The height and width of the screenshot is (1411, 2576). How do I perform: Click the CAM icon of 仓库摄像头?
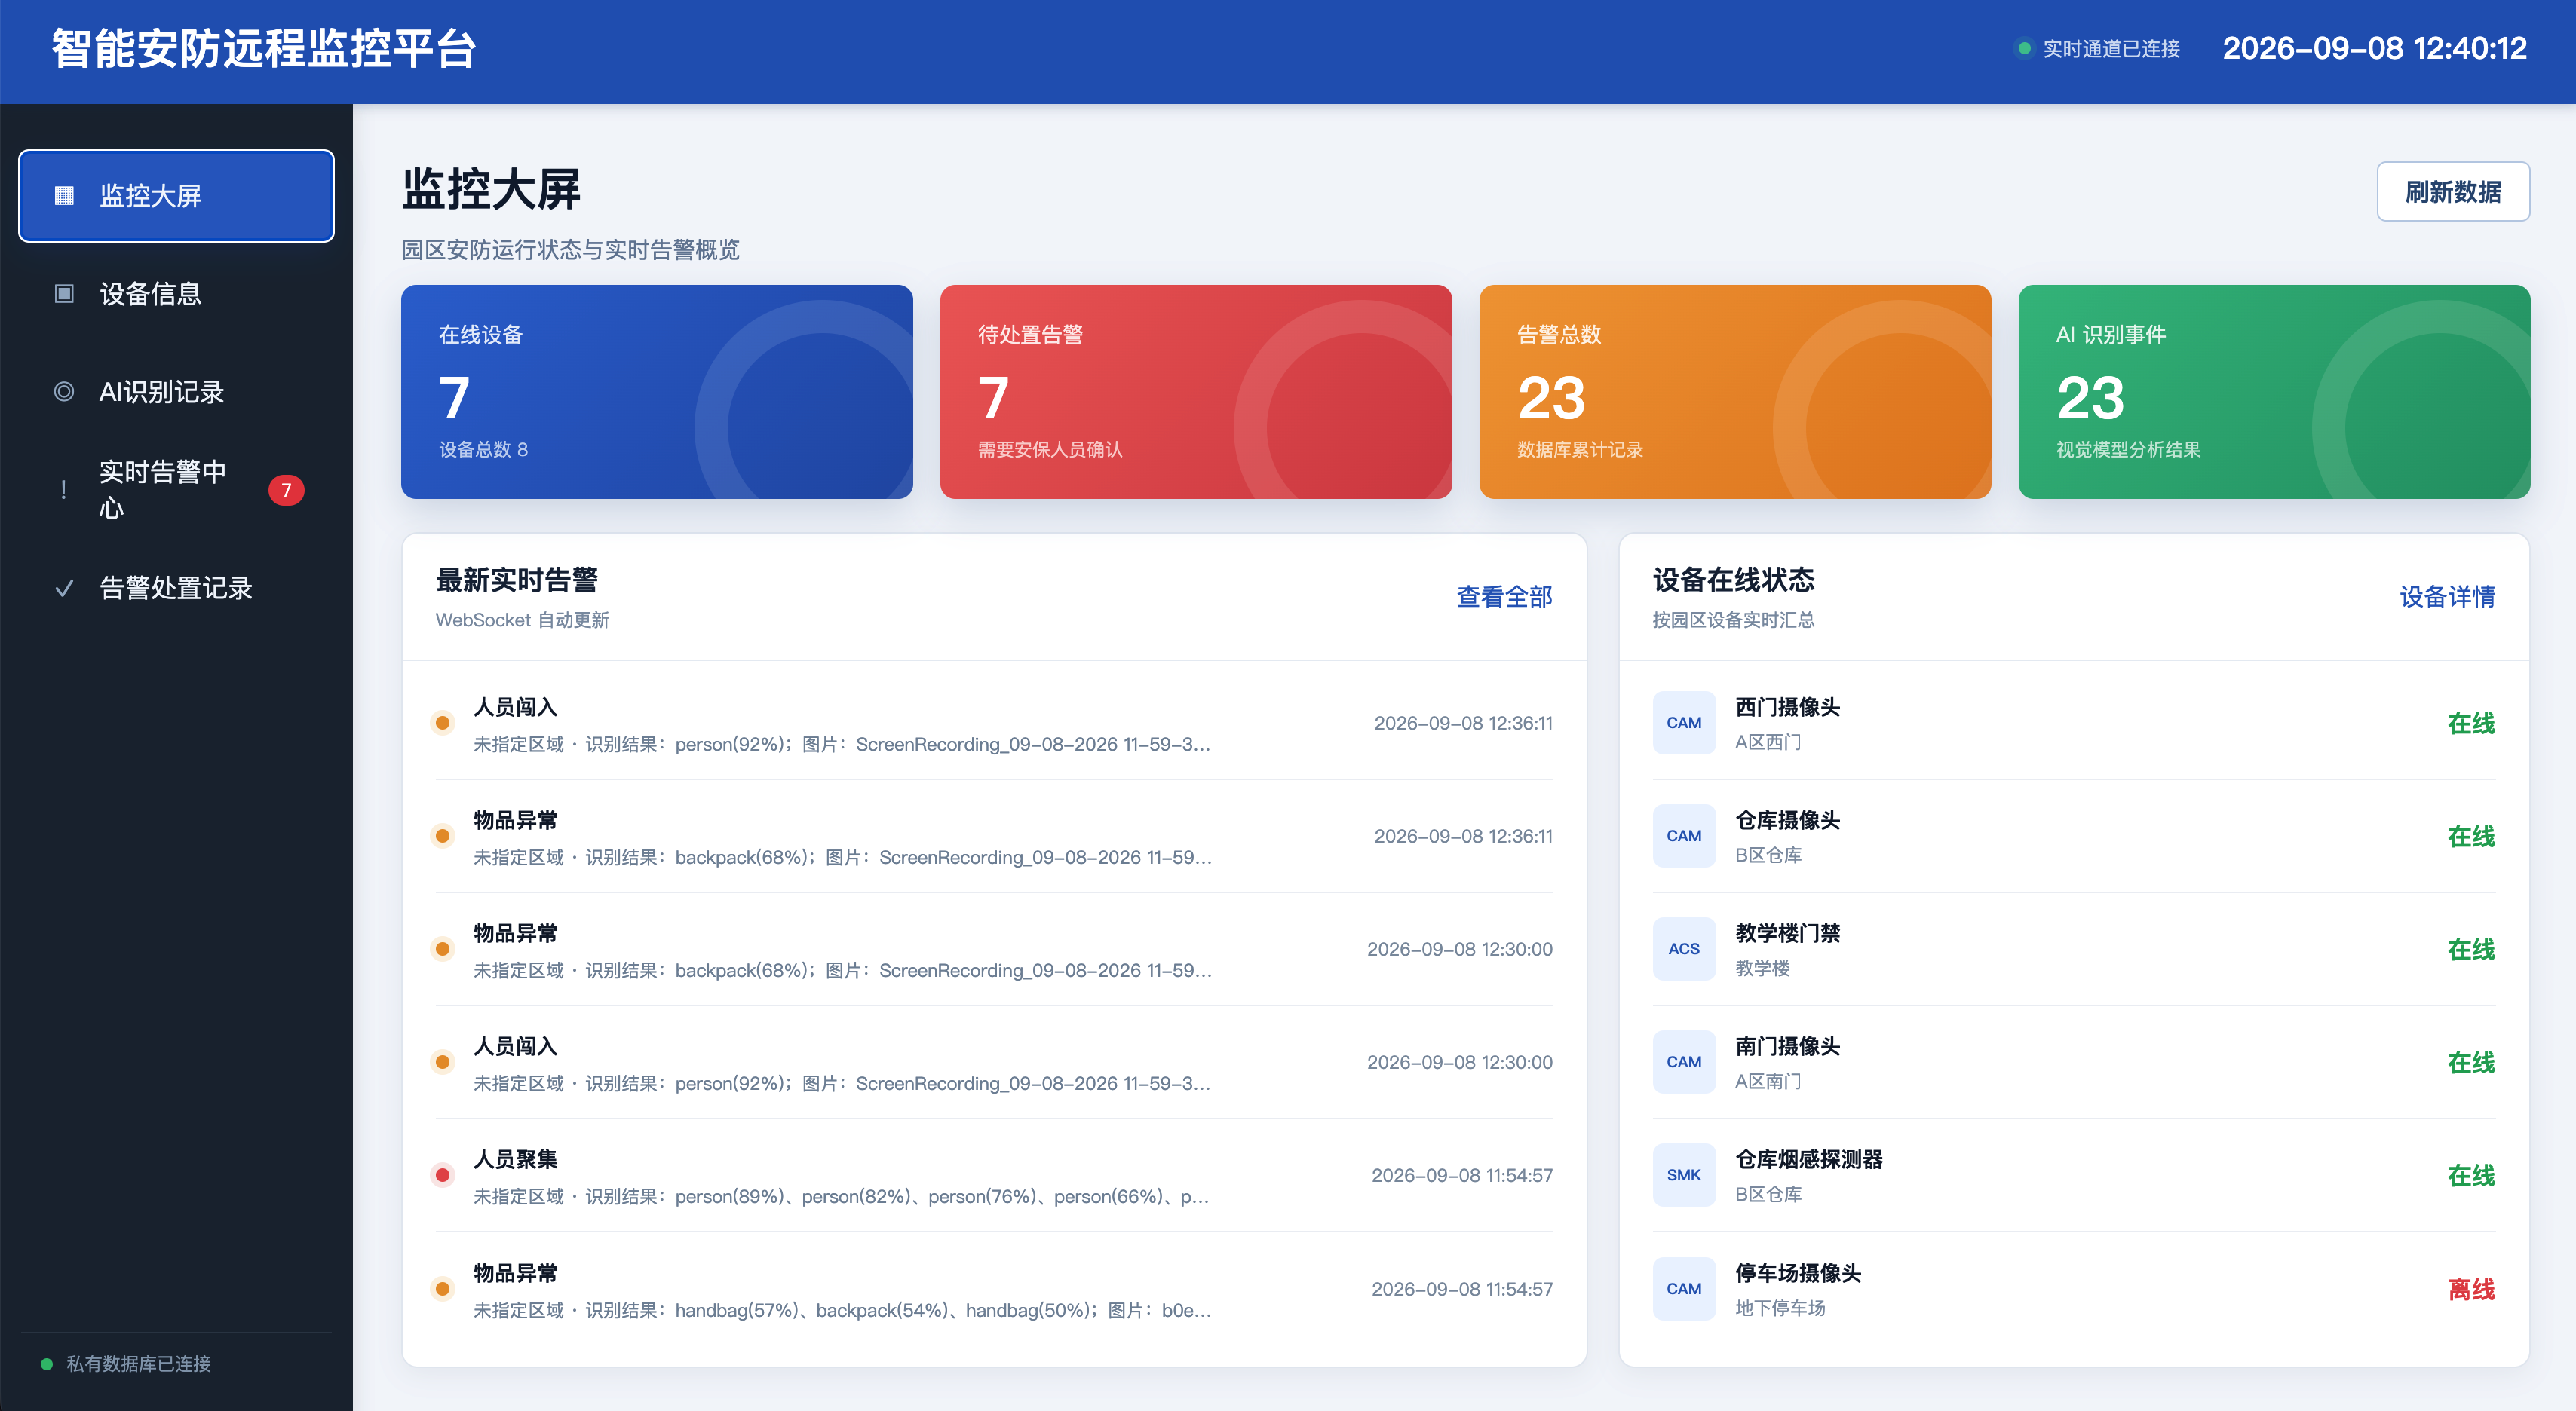pos(1684,835)
